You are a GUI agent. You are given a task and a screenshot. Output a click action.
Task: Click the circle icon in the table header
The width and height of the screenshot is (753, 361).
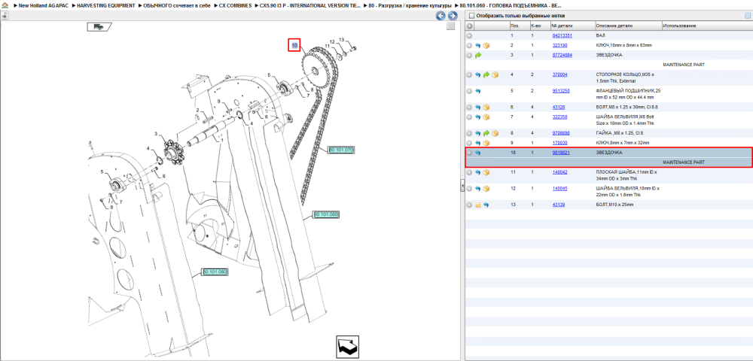coord(470,26)
